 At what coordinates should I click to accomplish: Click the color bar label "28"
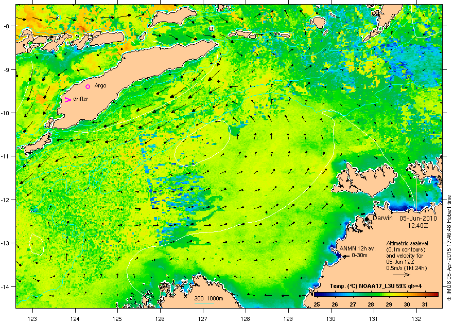click(x=371, y=304)
